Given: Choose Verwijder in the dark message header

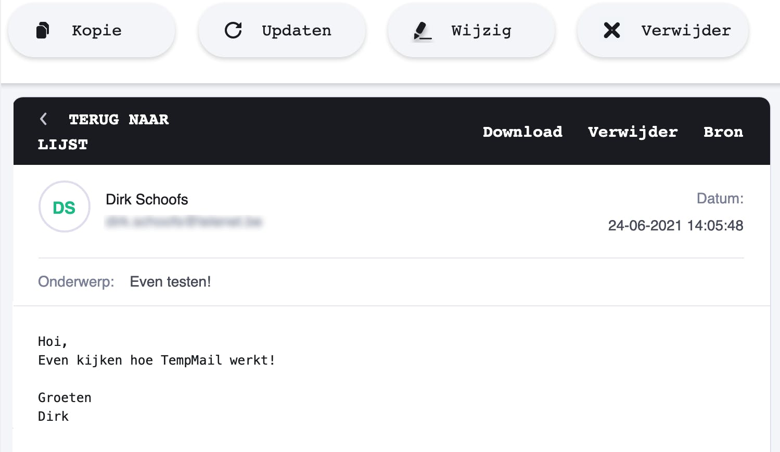Looking at the screenshot, I should 633,132.
